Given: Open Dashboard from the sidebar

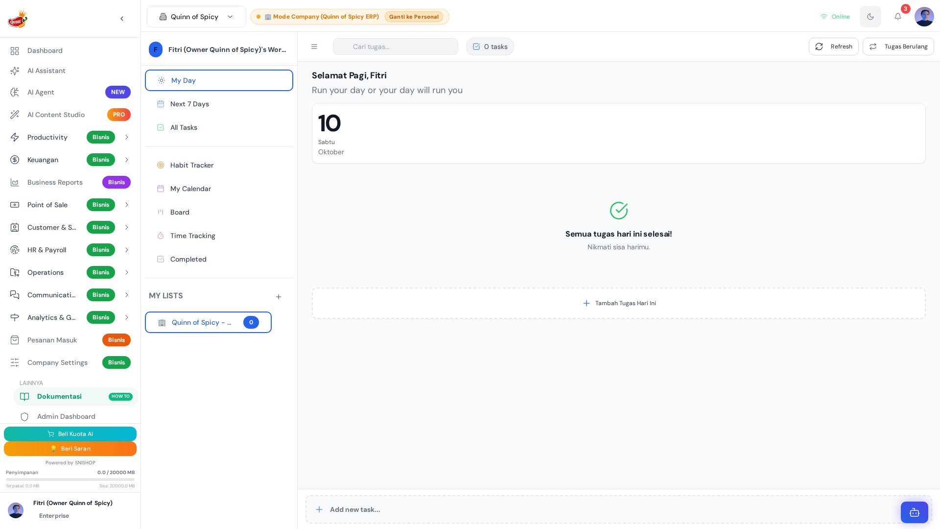Looking at the screenshot, I should point(70,50).
